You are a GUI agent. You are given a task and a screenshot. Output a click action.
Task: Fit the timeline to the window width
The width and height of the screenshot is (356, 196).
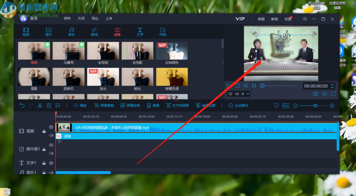click(286, 105)
